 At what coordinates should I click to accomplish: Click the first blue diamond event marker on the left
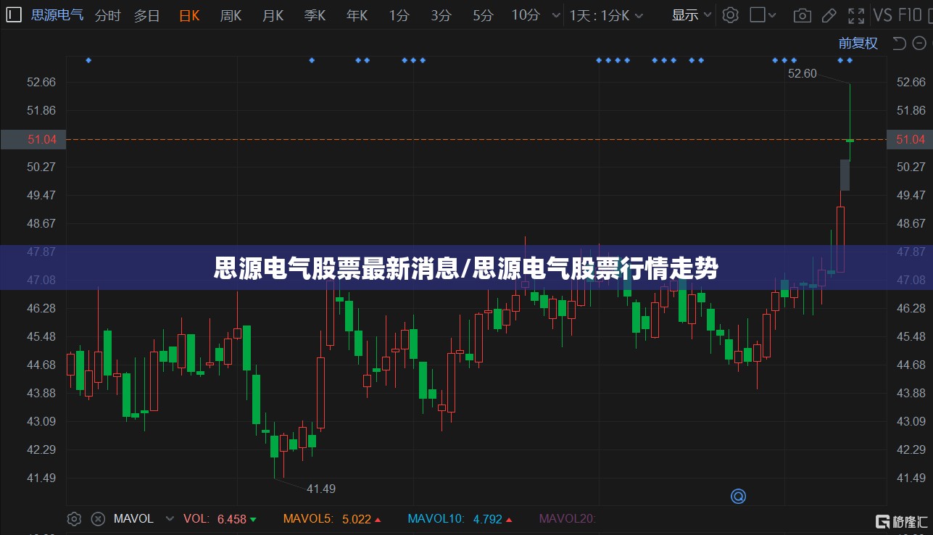tap(88, 60)
